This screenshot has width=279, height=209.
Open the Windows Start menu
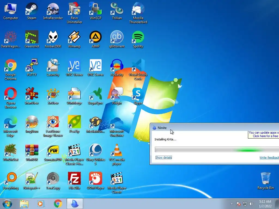point(7,204)
